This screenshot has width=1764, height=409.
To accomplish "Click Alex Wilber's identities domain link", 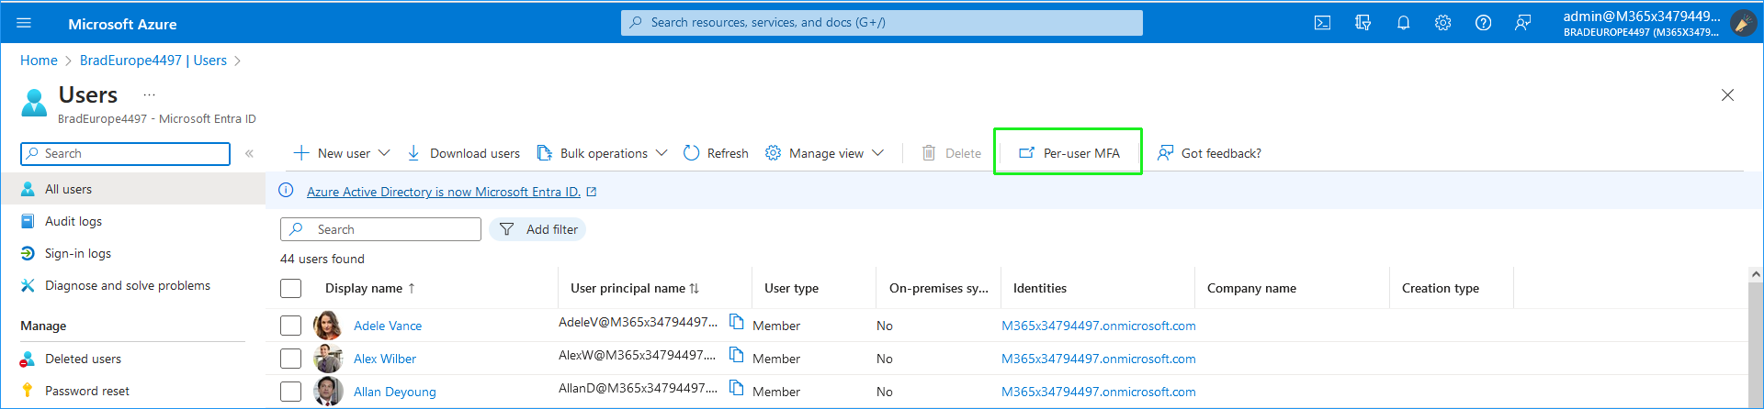I will click(x=1099, y=359).
